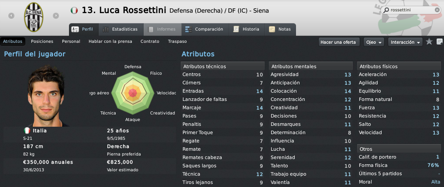
Task: Clear the search field with the X icon
Action: pos(437,10)
